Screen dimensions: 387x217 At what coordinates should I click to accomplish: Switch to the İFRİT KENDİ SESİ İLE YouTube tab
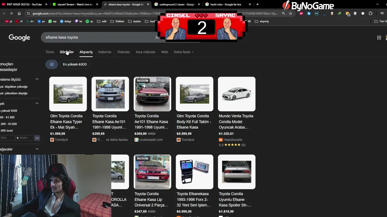click(x=24, y=5)
